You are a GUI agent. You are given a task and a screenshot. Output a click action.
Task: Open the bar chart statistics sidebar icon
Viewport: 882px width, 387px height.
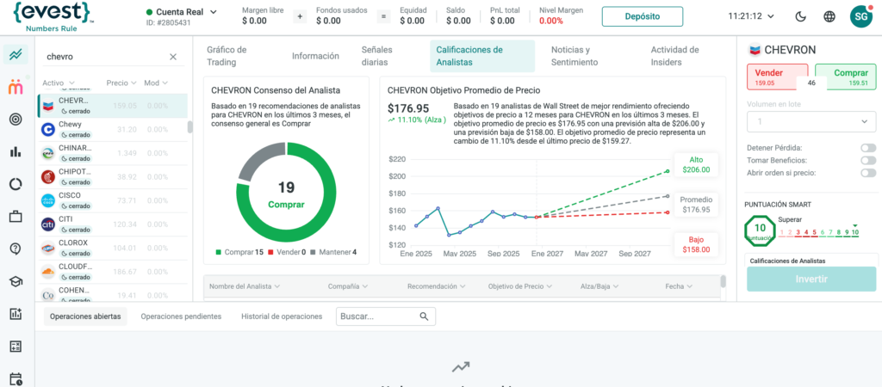pyautogui.click(x=16, y=151)
